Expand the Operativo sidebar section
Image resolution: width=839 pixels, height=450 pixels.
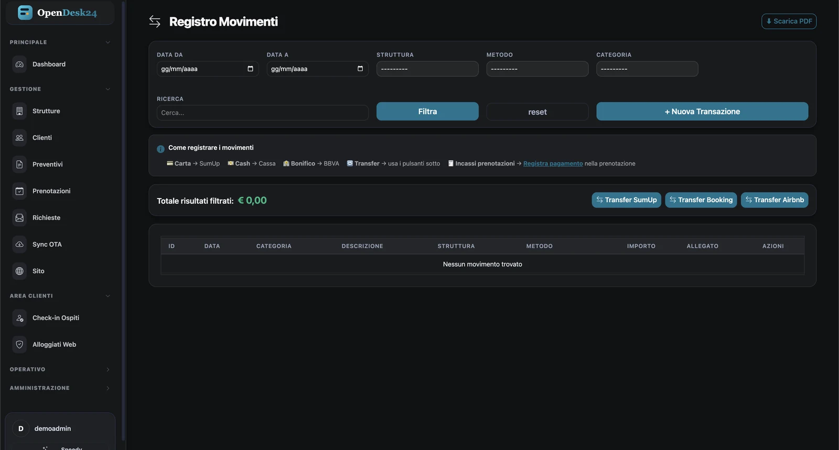pyautogui.click(x=60, y=369)
